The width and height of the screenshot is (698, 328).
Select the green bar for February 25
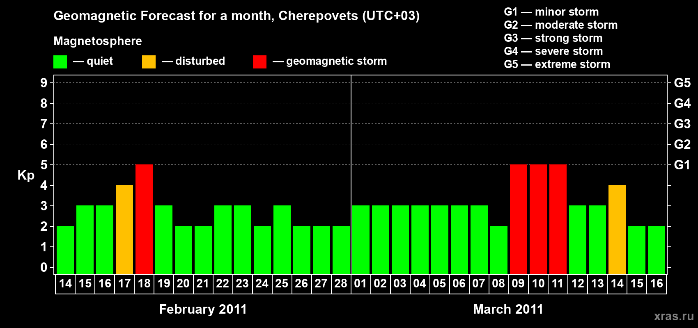[x=282, y=240]
